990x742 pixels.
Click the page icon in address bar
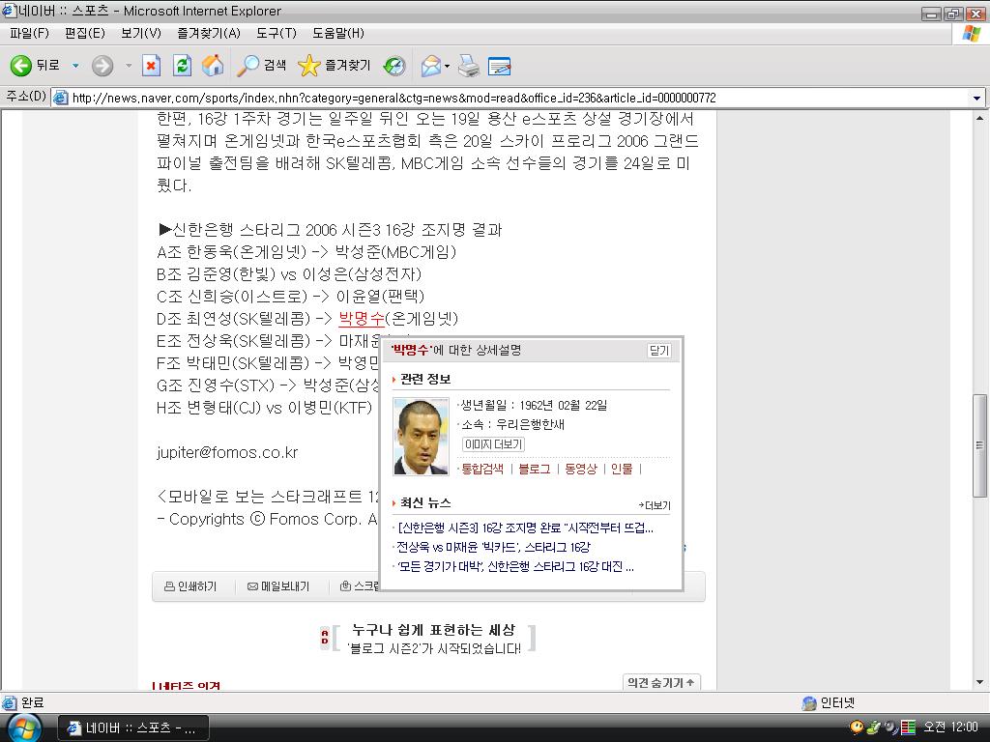tap(61, 98)
